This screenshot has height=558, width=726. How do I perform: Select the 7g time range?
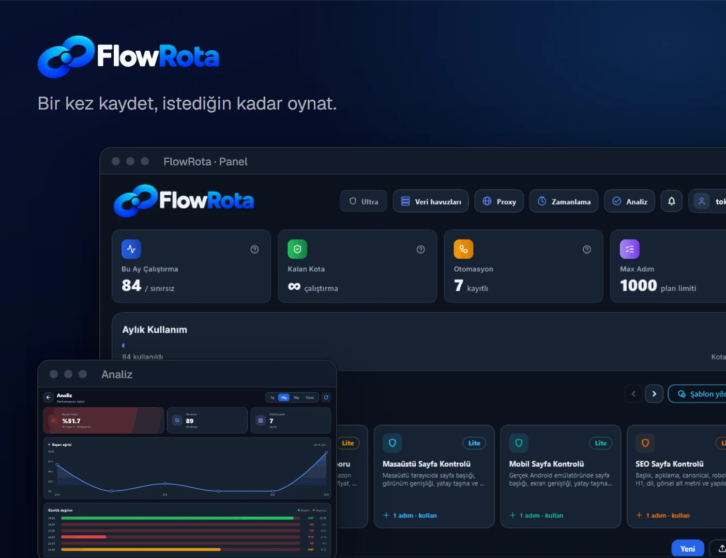point(273,397)
